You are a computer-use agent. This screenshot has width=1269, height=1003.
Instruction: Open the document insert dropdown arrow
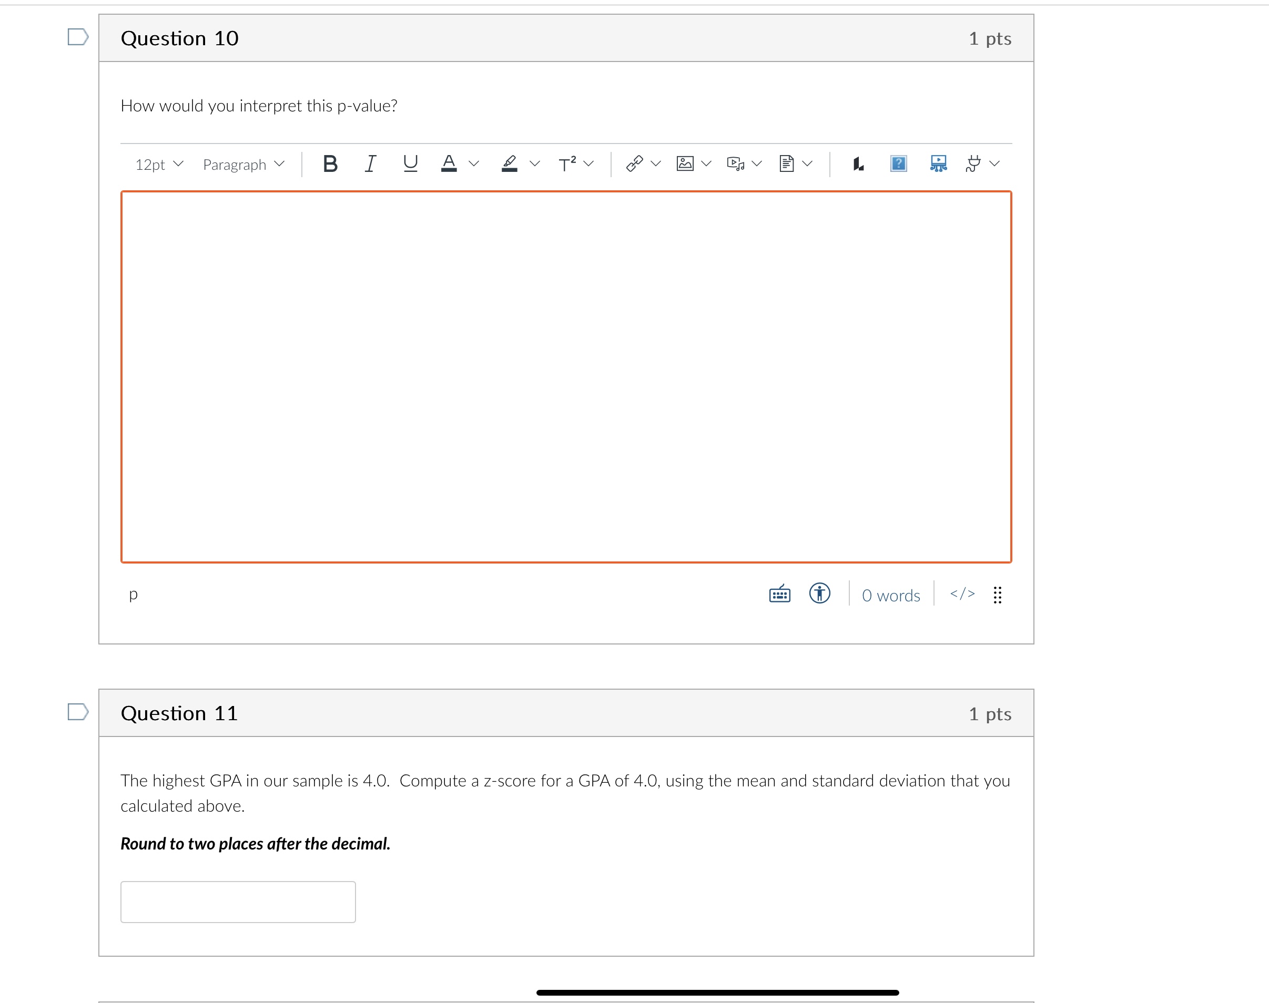point(808,164)
